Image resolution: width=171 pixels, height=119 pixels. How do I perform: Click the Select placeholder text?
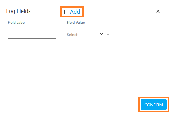coord(72,35)
